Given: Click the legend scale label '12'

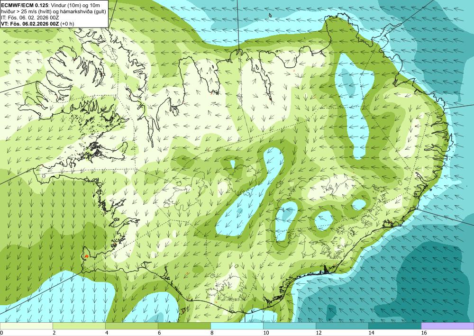Looking at the screenshot, I should pos(319,333).
